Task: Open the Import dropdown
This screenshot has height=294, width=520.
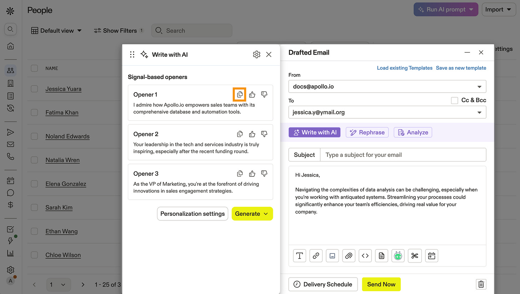Action: click(x=499, y=10)
